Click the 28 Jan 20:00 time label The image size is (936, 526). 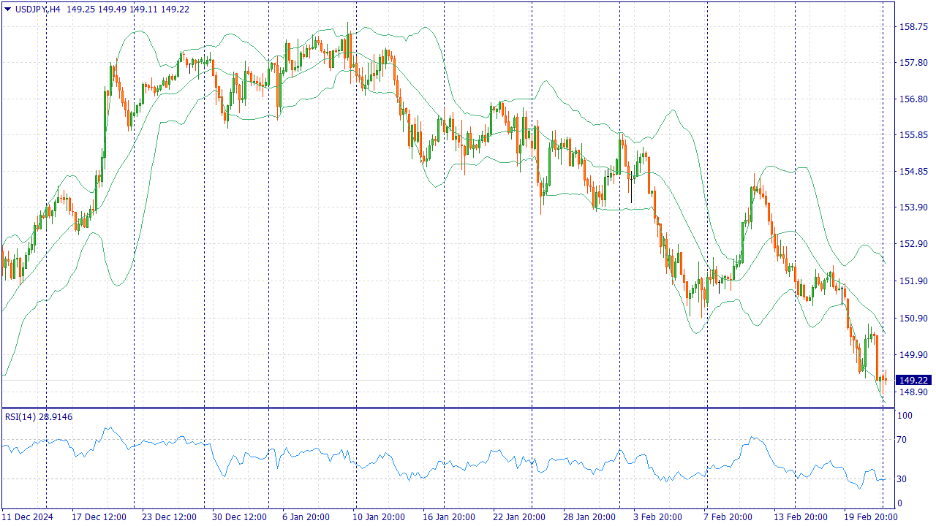coord(590,517)
